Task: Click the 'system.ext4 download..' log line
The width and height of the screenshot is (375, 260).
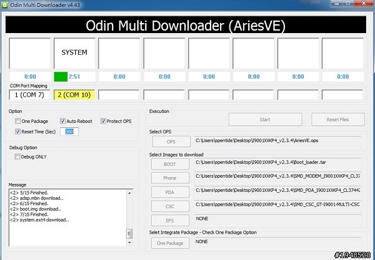Action: click(39, 220)
